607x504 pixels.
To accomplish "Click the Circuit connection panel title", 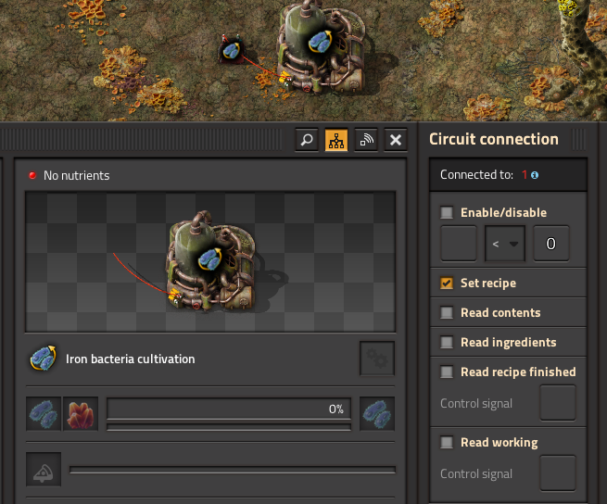I will (494, 139).
